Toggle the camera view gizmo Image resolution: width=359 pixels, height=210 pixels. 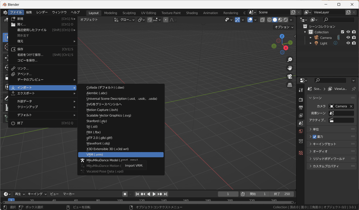[290, 76]
